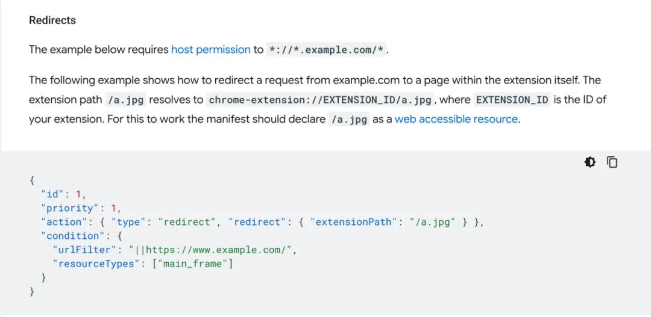
Task: Click the chrome-extension://EXTENSION_ID/a.jpg inline code
Action: tap(321, 100)
